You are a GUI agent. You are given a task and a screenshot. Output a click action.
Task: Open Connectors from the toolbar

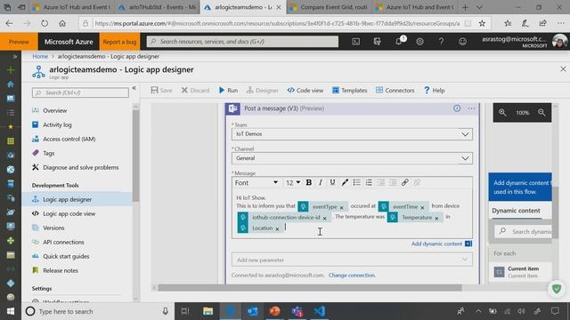[x=395, y=91]
